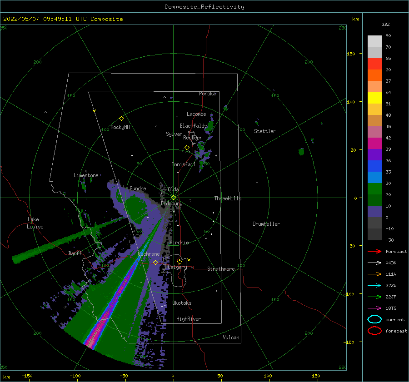Click the yellow diamond marker below RedDeer
Image resolution: width=409 pixels, height=382 pixels.
coord(187,148)
